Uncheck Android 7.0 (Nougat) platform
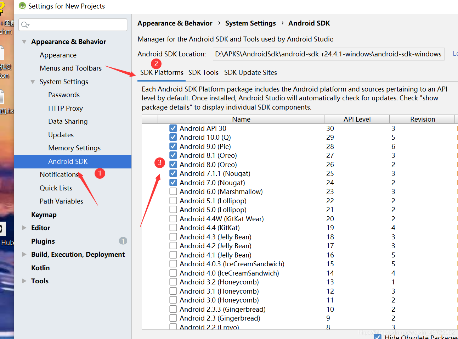Viewport: 458px width, 339px height. tap(173, 183)
